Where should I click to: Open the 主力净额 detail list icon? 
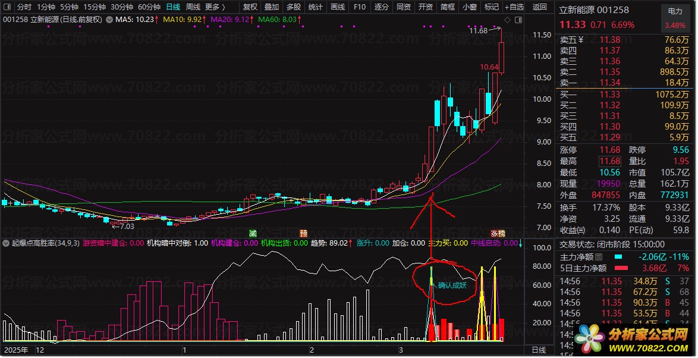coord(599,257)
